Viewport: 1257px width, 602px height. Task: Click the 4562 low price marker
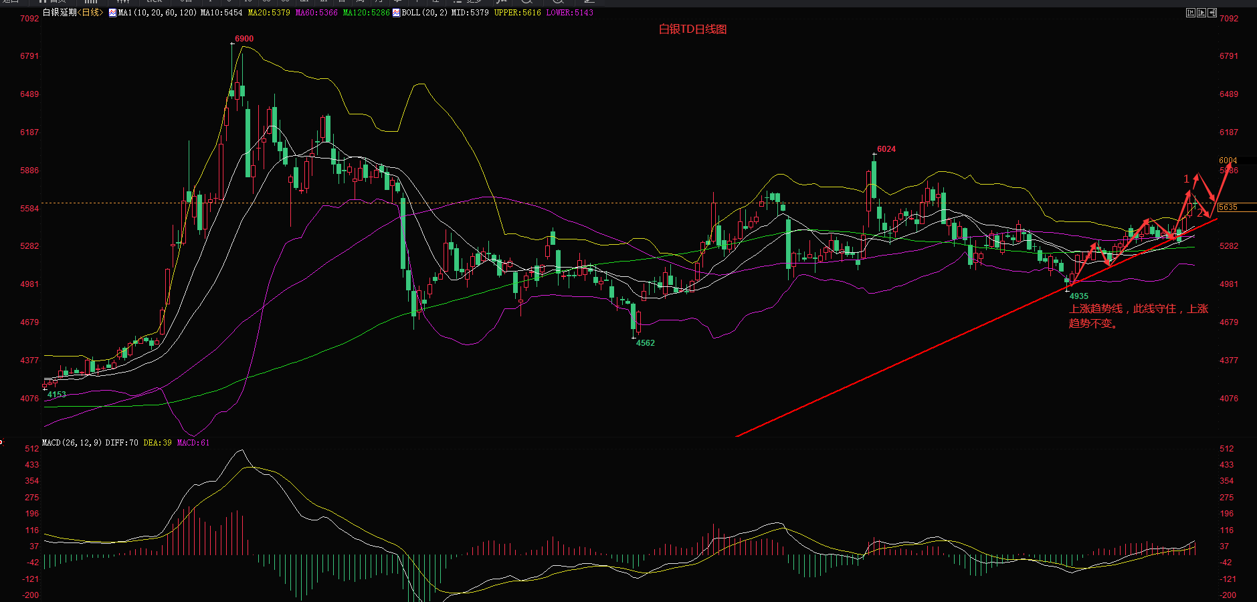point(645,343)
